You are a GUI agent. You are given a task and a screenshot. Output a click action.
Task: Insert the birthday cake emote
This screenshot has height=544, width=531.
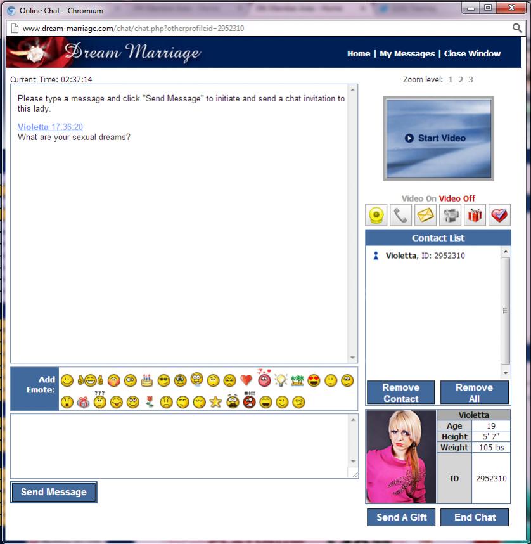pos(147,380)
